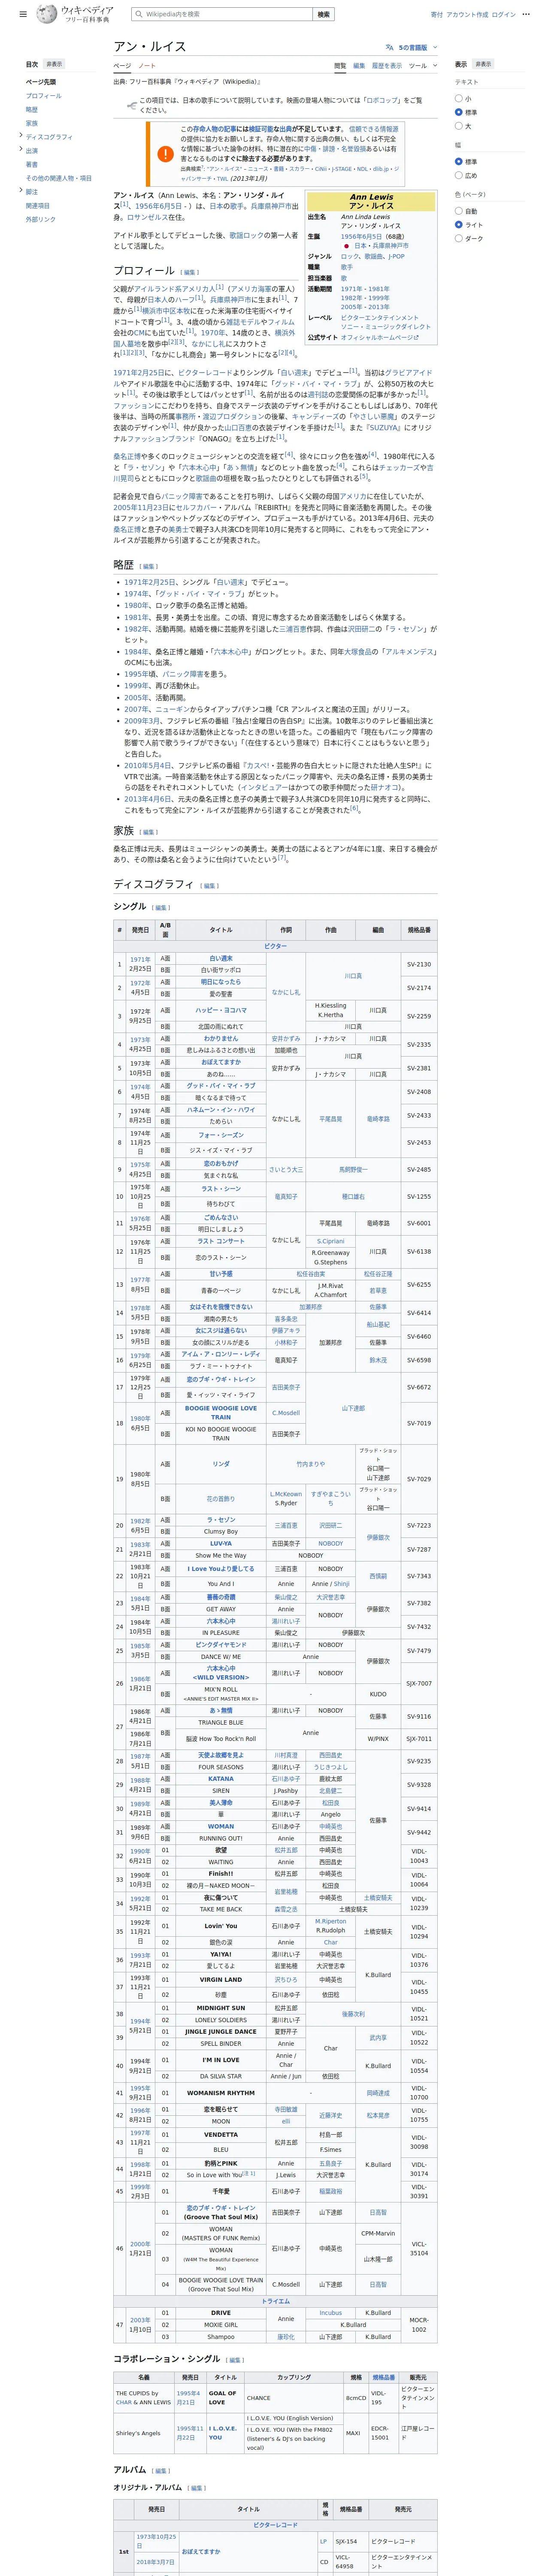This screenshot has height=2576, width=551.
Task: Sort the singles table by 発売日 column
Action: click(x=140, y=929)
